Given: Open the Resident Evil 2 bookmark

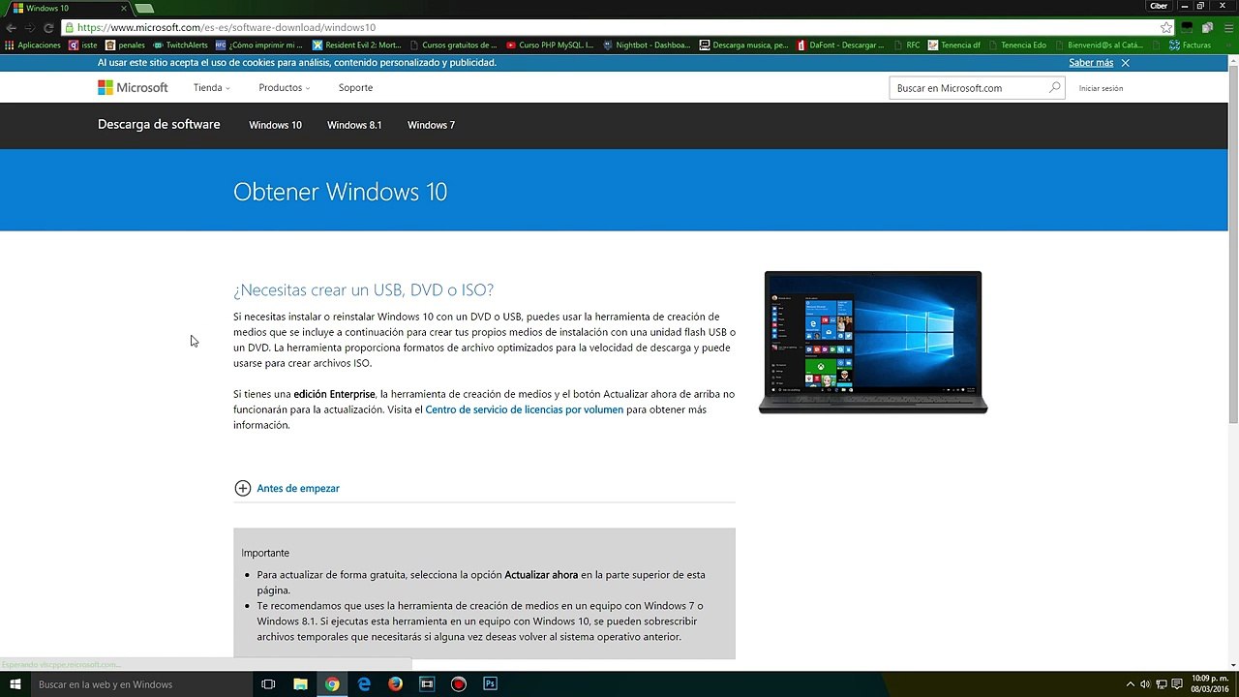Looking at the screenshot, I should click(356, 45).
